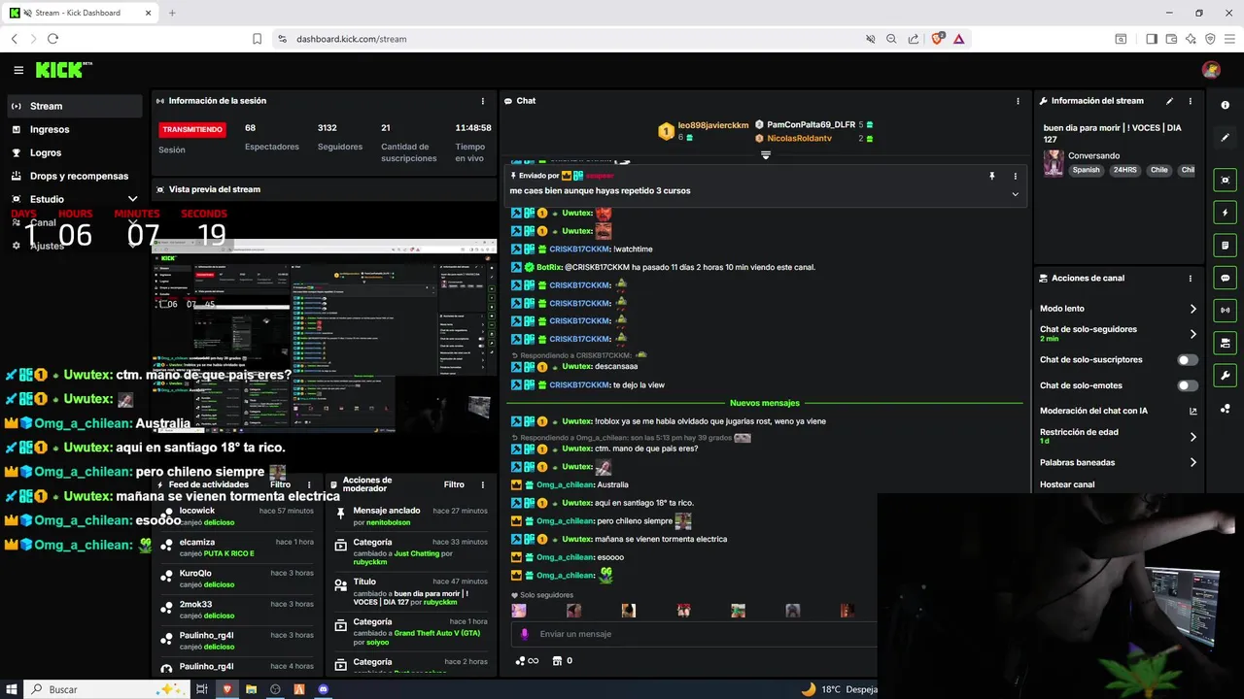Open the Stream page in the sidebar
1244x699 pixels.
click(76, 106)
